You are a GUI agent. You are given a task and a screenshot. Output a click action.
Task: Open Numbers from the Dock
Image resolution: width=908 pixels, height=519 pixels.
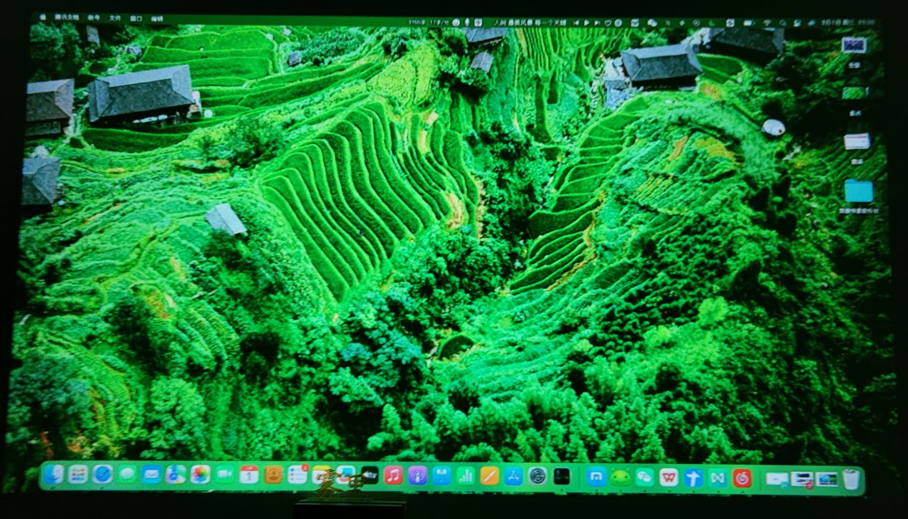(x=466, y=475)
